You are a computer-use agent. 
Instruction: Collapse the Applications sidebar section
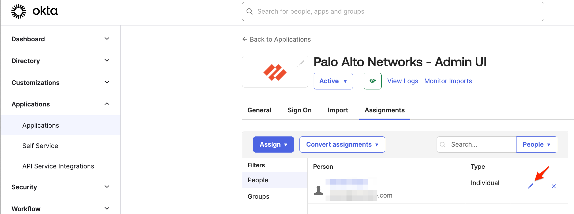pyautogui.click(x=107, y=104)
